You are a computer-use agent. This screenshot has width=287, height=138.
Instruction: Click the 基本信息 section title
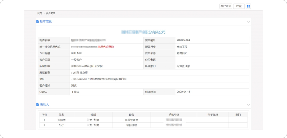click(46, 22)
